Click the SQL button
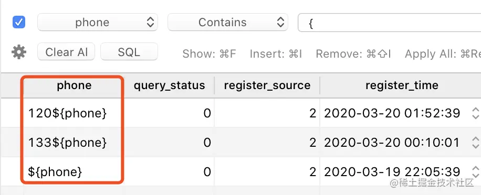 (x=129, y=51)
